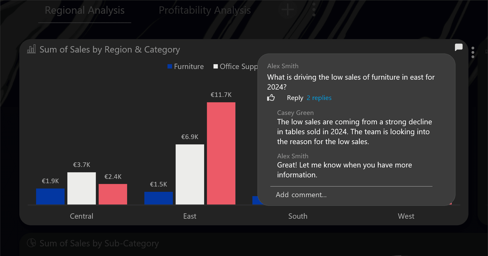
Task: Click the Central blue €1.9K bar
Action: coord(50,196)
